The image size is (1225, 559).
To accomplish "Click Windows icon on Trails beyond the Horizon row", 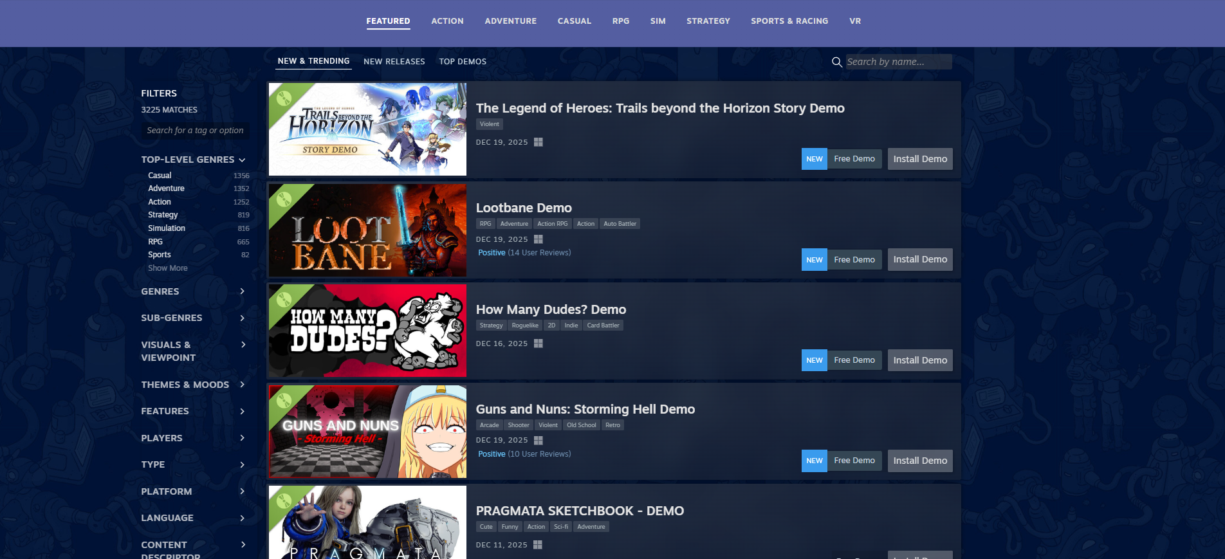I will pyautogui.click(x=539, y=142).
